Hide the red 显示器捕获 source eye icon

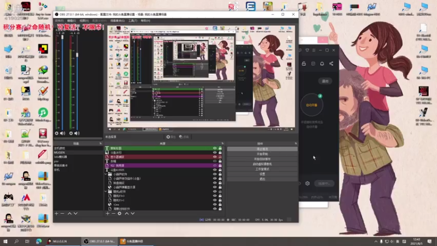click(x=215, y=157)
